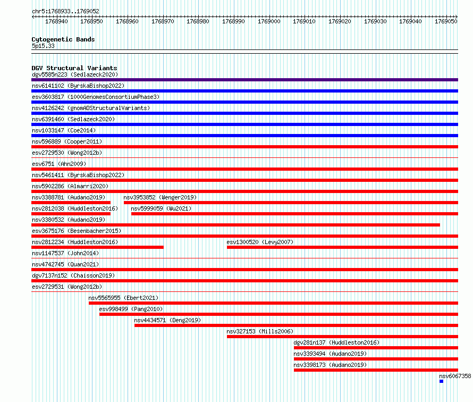Open esv1300520 (Levy2007) variant label
The width and height of the screenshot is (473, 402).
tap(260, 242)
